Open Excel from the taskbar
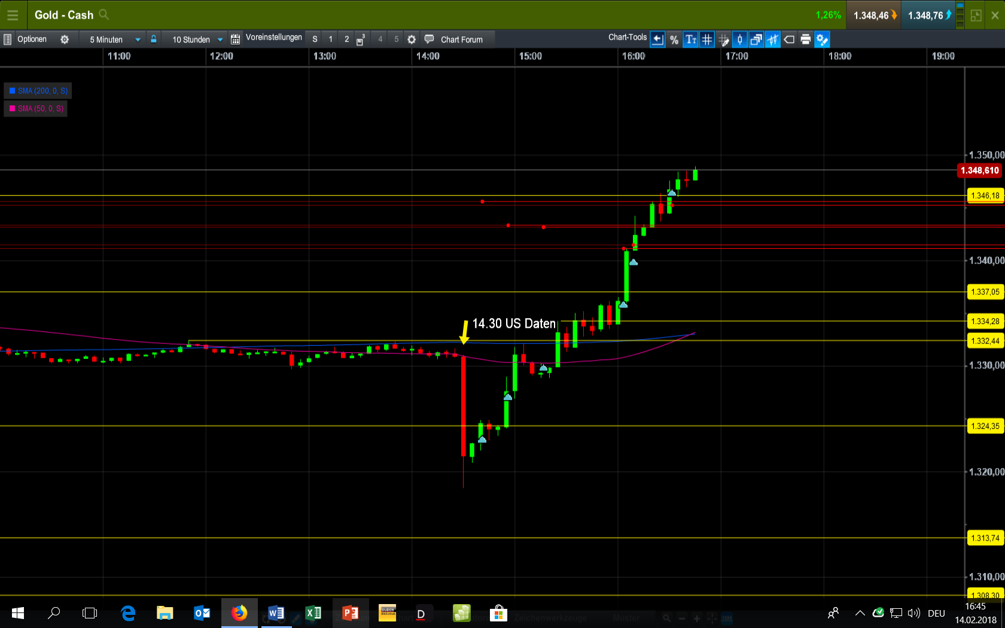The height and width of the screenshot is (628, 1005). tap(313, 613)
